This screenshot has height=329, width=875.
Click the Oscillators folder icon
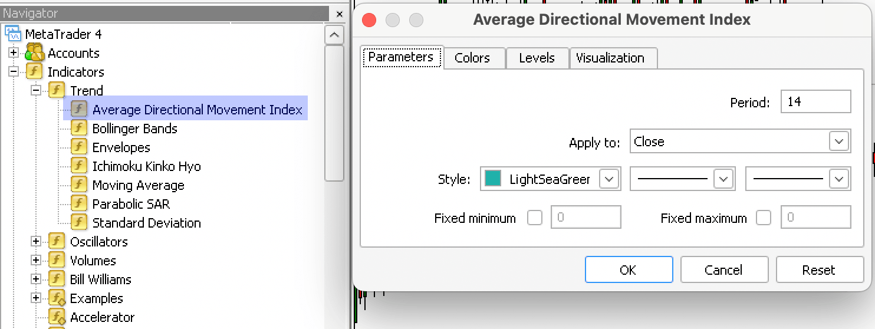(57, 241)
